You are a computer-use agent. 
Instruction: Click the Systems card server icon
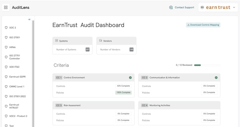57,41
